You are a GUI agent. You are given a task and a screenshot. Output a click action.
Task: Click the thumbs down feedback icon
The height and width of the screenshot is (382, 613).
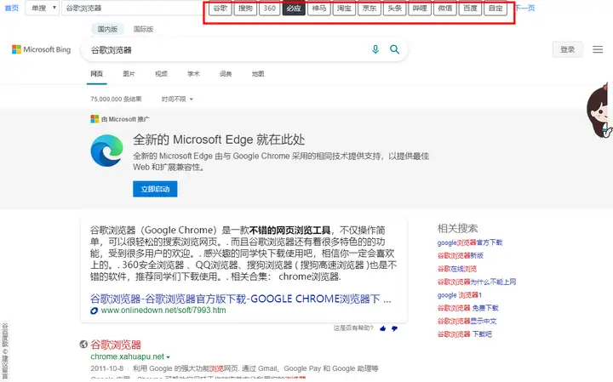click(x=394, y=328)
